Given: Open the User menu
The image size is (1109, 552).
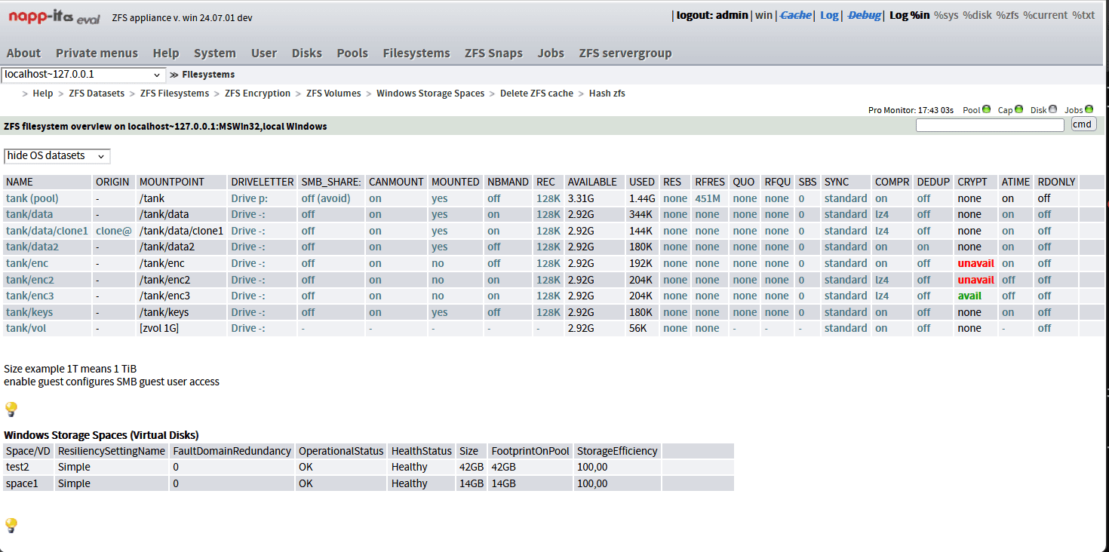Looking at the screenshot, I should tap(264, 53).
